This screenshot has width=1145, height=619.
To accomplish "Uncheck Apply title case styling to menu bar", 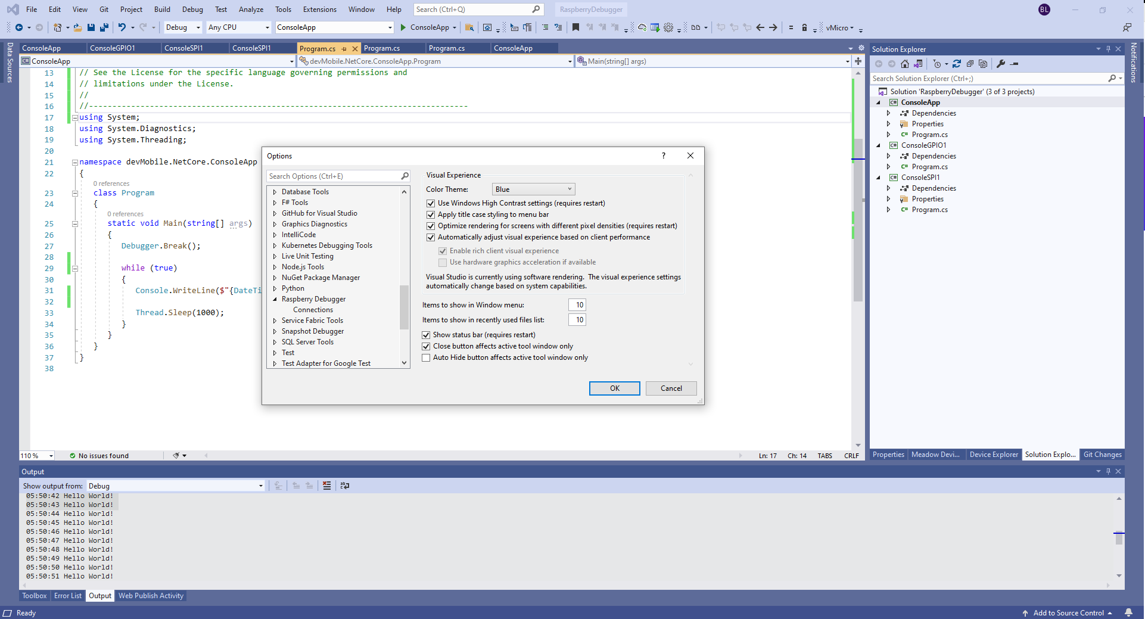I will 431,214.
